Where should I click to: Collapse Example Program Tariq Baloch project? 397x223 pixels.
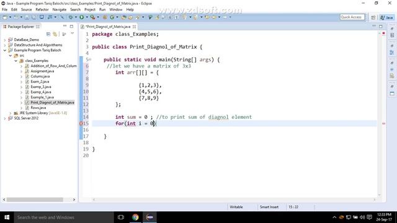pyautogui.click(x=4, y=50)
